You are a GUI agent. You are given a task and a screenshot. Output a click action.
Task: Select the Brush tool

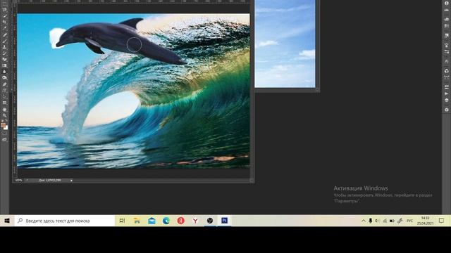coord(4,41)
